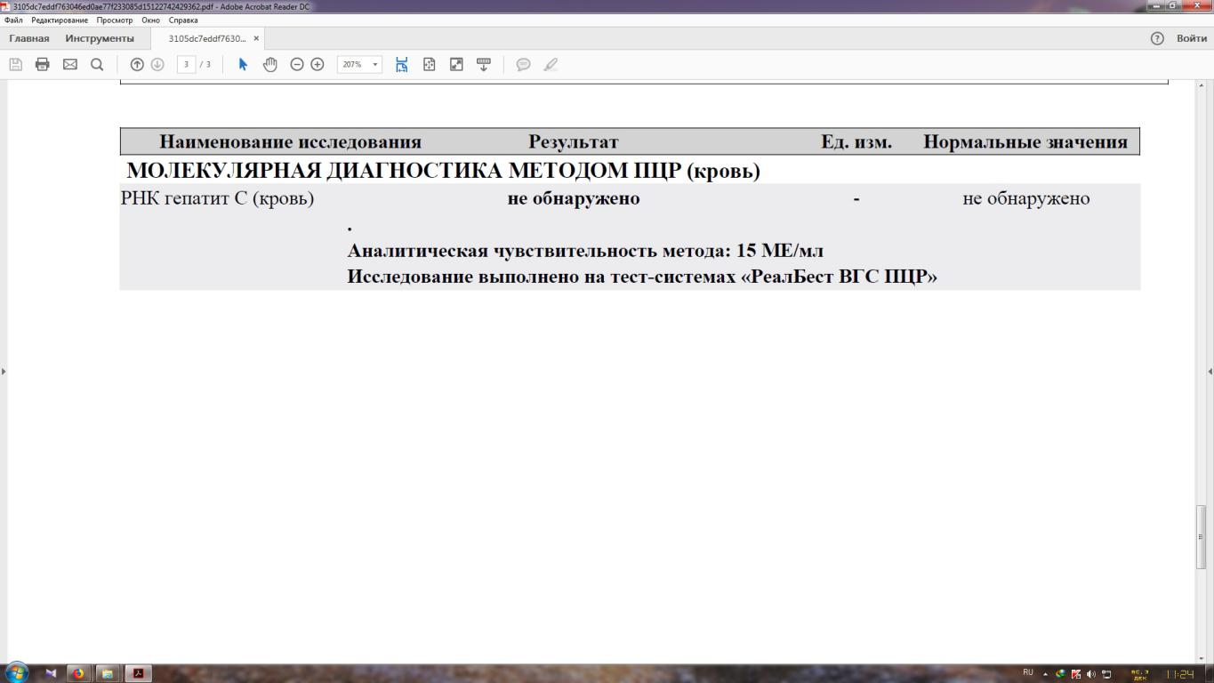
Task: Print the document with the printer icon
Action: coord(42,64)
